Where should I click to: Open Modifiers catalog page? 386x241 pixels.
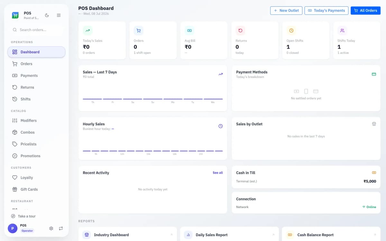click(36, 121)
